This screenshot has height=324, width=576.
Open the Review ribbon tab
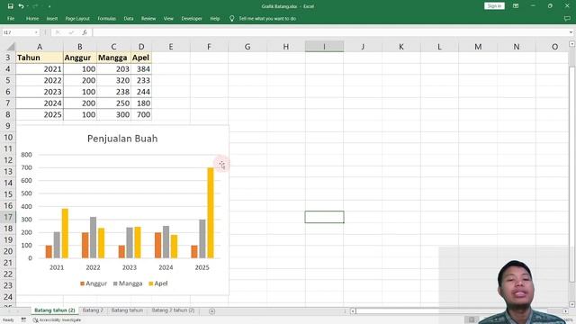(148, 18)
